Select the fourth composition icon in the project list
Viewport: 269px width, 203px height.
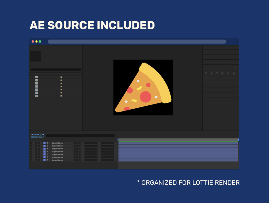coord(37,86)
